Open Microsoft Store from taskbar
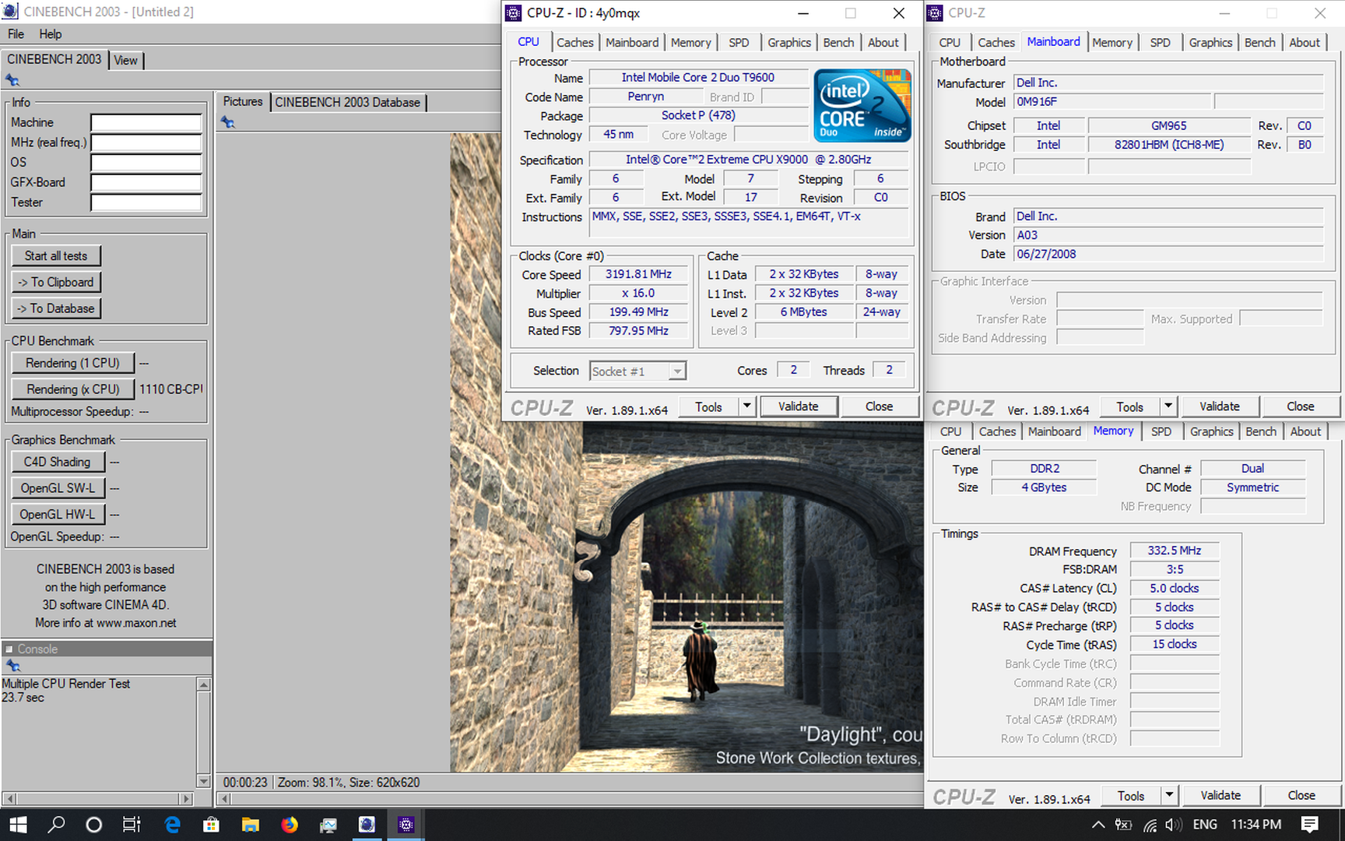 [x=211, y=825]
